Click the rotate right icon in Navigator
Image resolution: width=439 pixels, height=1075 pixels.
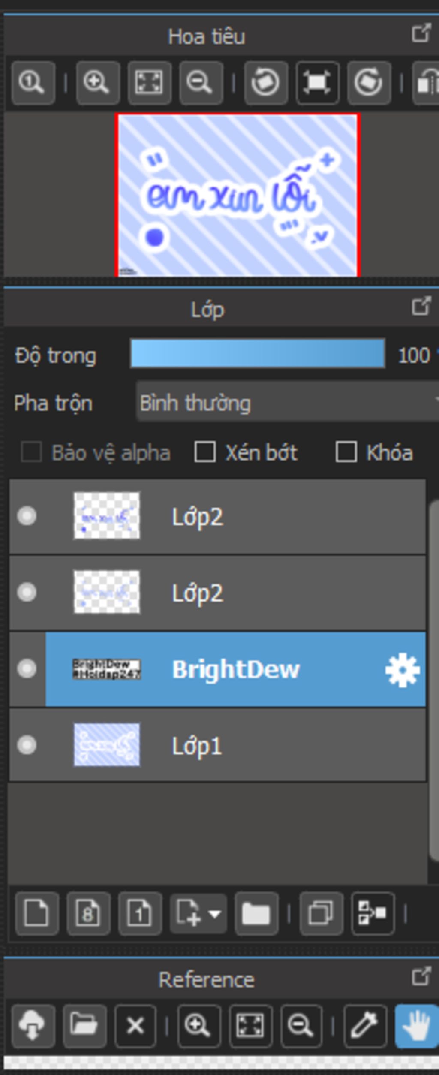point(369,82)
